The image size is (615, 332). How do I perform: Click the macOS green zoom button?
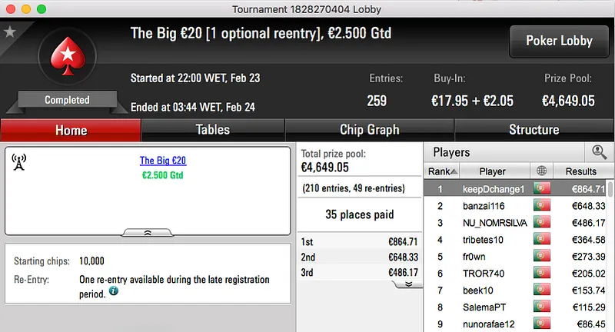pos(41,8)
